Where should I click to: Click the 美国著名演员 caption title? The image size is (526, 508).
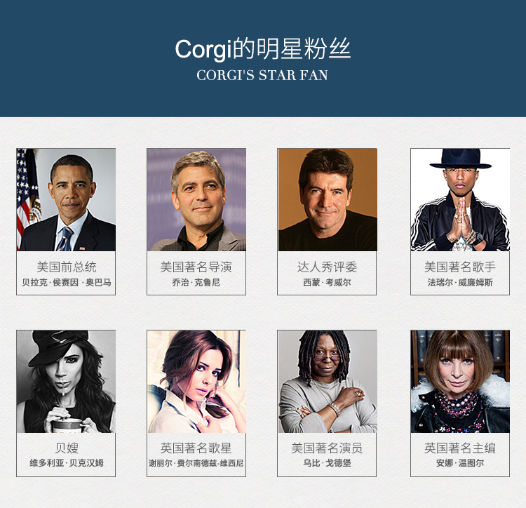point(327,448)
